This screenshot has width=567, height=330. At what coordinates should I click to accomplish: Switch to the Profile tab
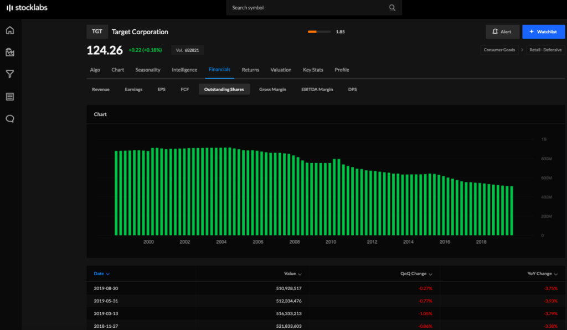pyautogui.click(x=342, y=70)
